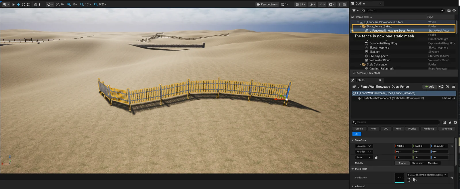Open viewport settings gear menu
This screenshot has height=189, width=460.
point(332,4)
